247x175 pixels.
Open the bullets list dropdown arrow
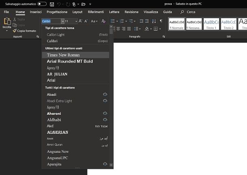117,21
